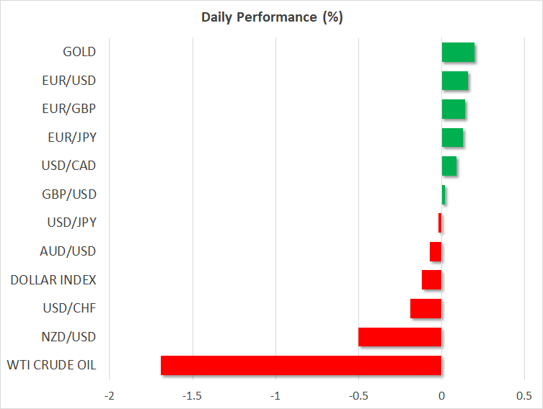Screen dimensions: 543x409
Task: Select the DOLLAR INDEX red bar
Action: [431, 279]
